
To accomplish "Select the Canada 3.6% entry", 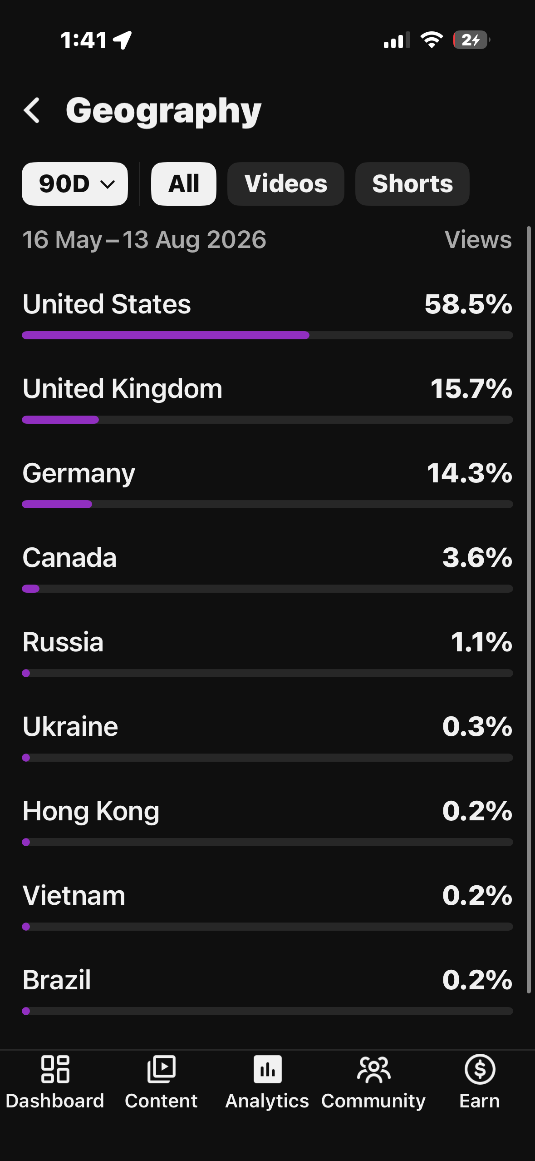I will click(267, 568).
